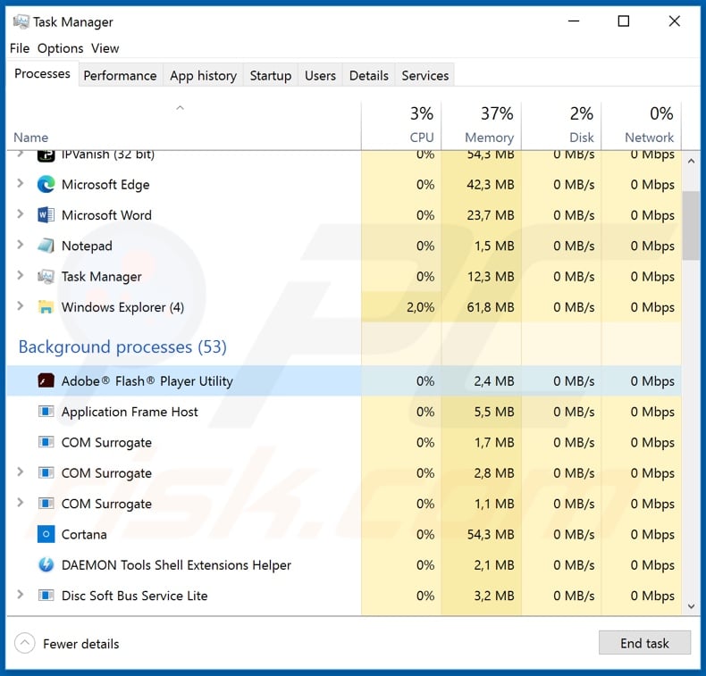Sort by the CPU column header
Viewport: 706px width, 676px height.
[x=401, y=127]
